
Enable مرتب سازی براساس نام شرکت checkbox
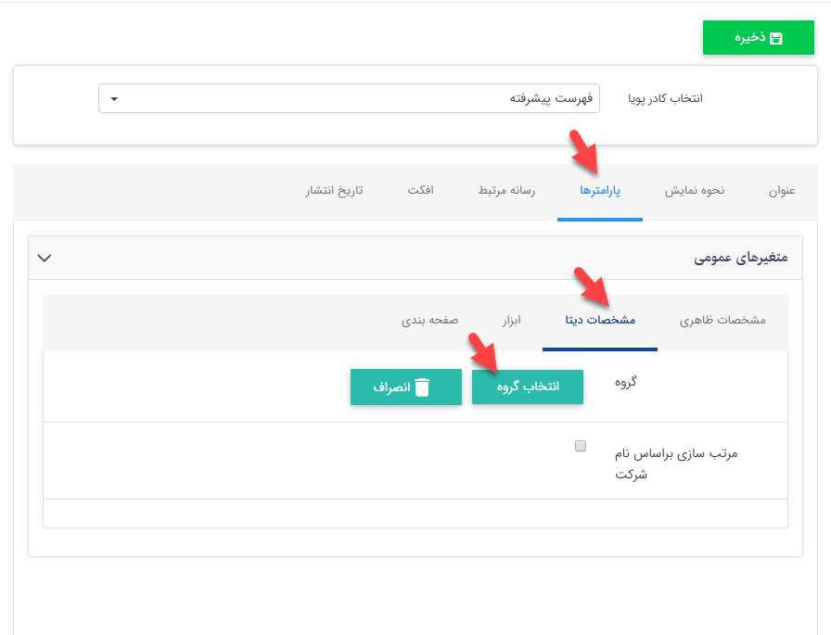[x=580, y=445]
